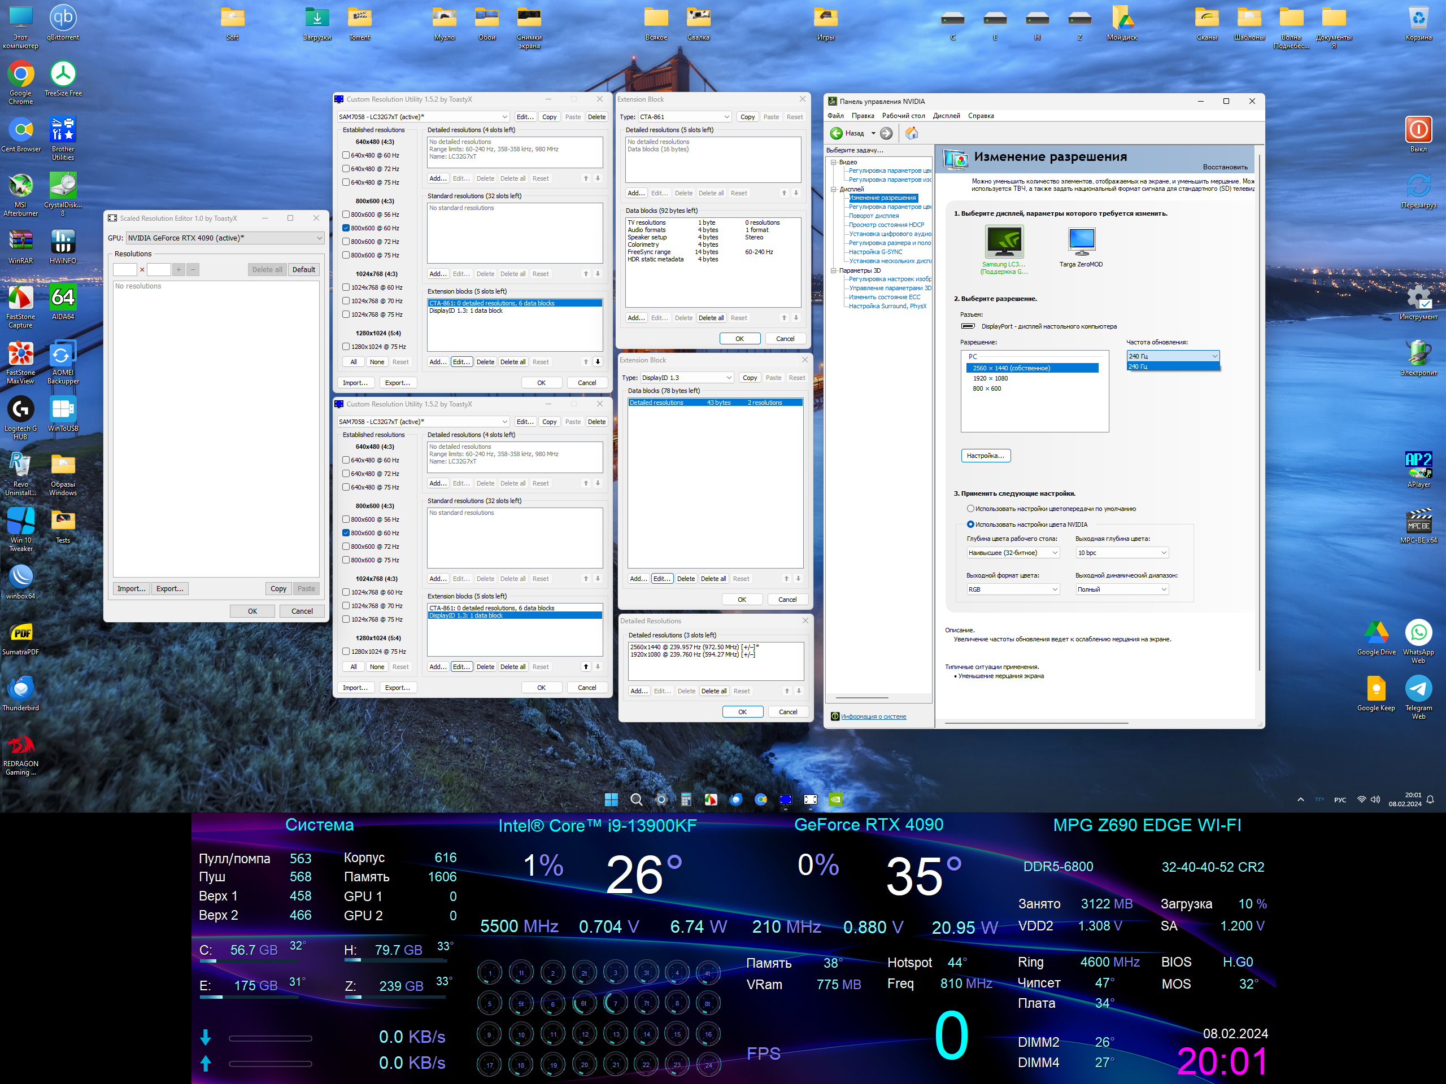This screenshot has height=1084, width=1446.
Task: Open the HWiNFO desktop shortcut
Action: pyautogui.click(x=63, y=242)
